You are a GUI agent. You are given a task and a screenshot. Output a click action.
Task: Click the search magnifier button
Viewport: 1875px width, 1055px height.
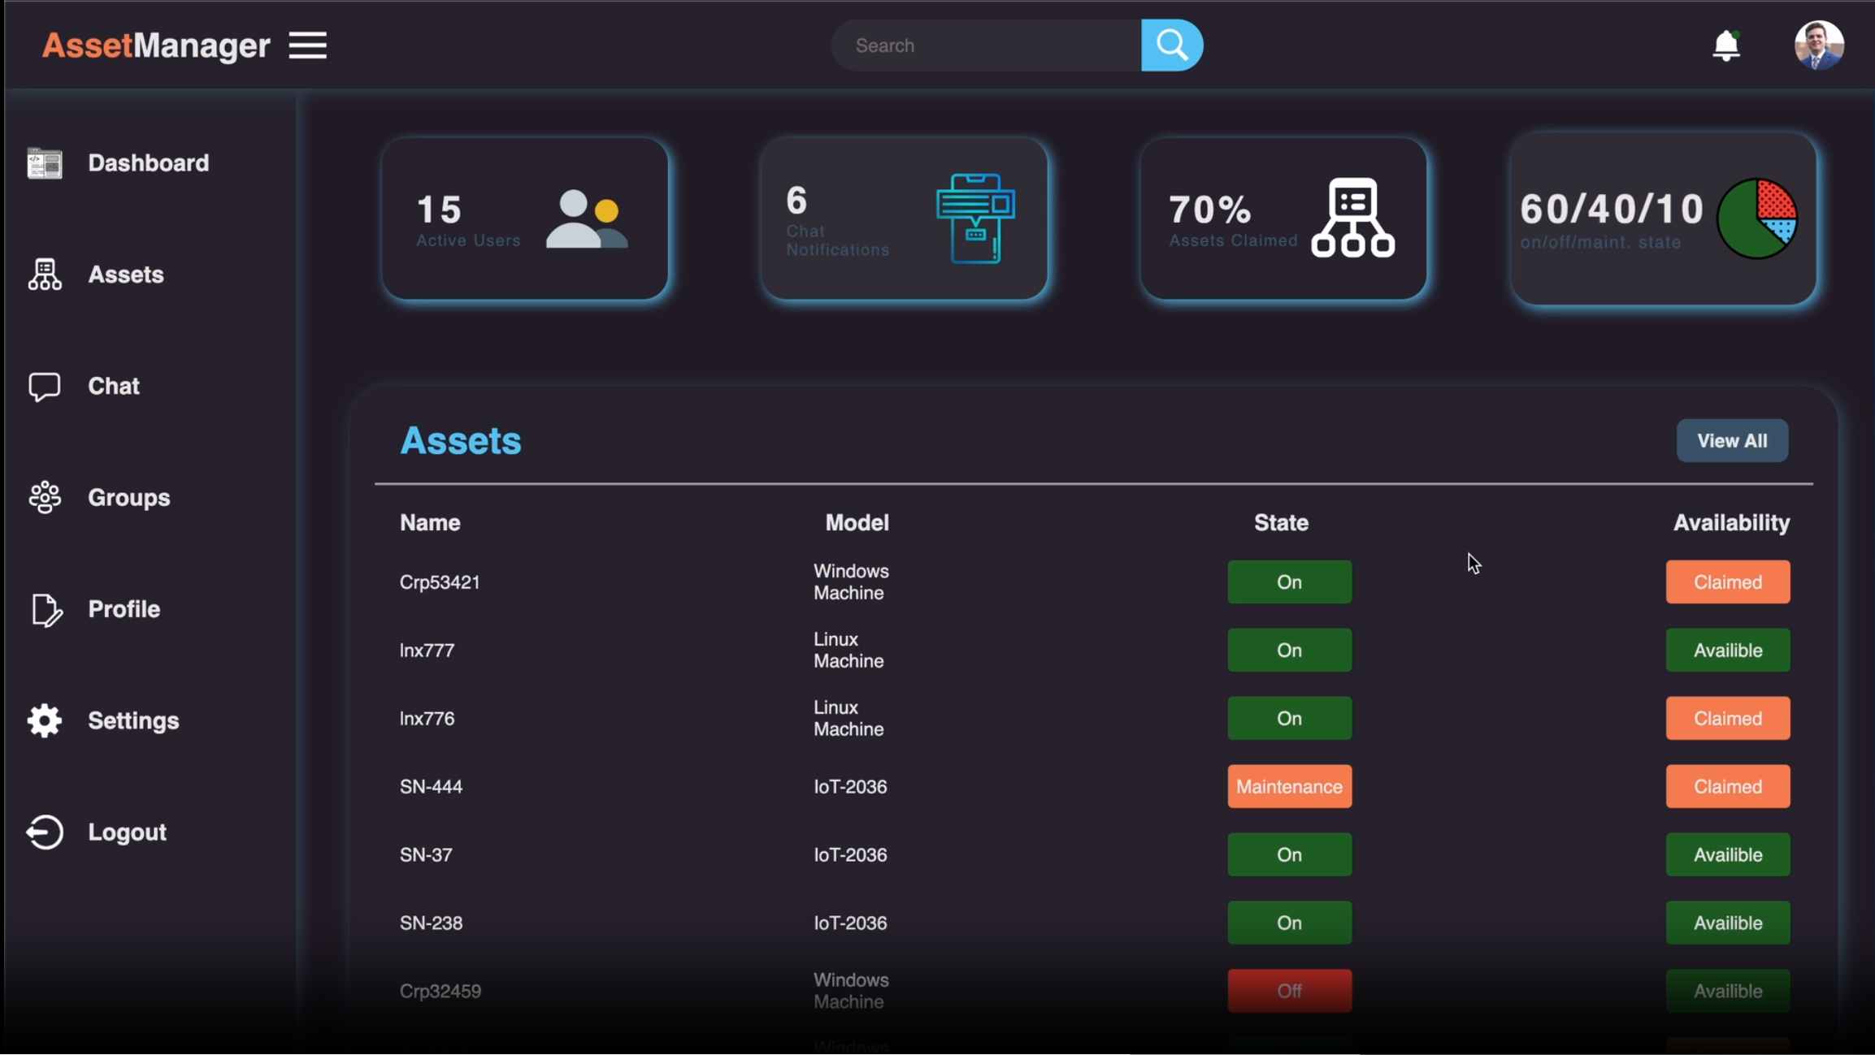1171,45
